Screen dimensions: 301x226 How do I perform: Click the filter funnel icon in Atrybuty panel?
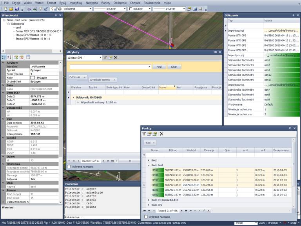tap(105, 57)
